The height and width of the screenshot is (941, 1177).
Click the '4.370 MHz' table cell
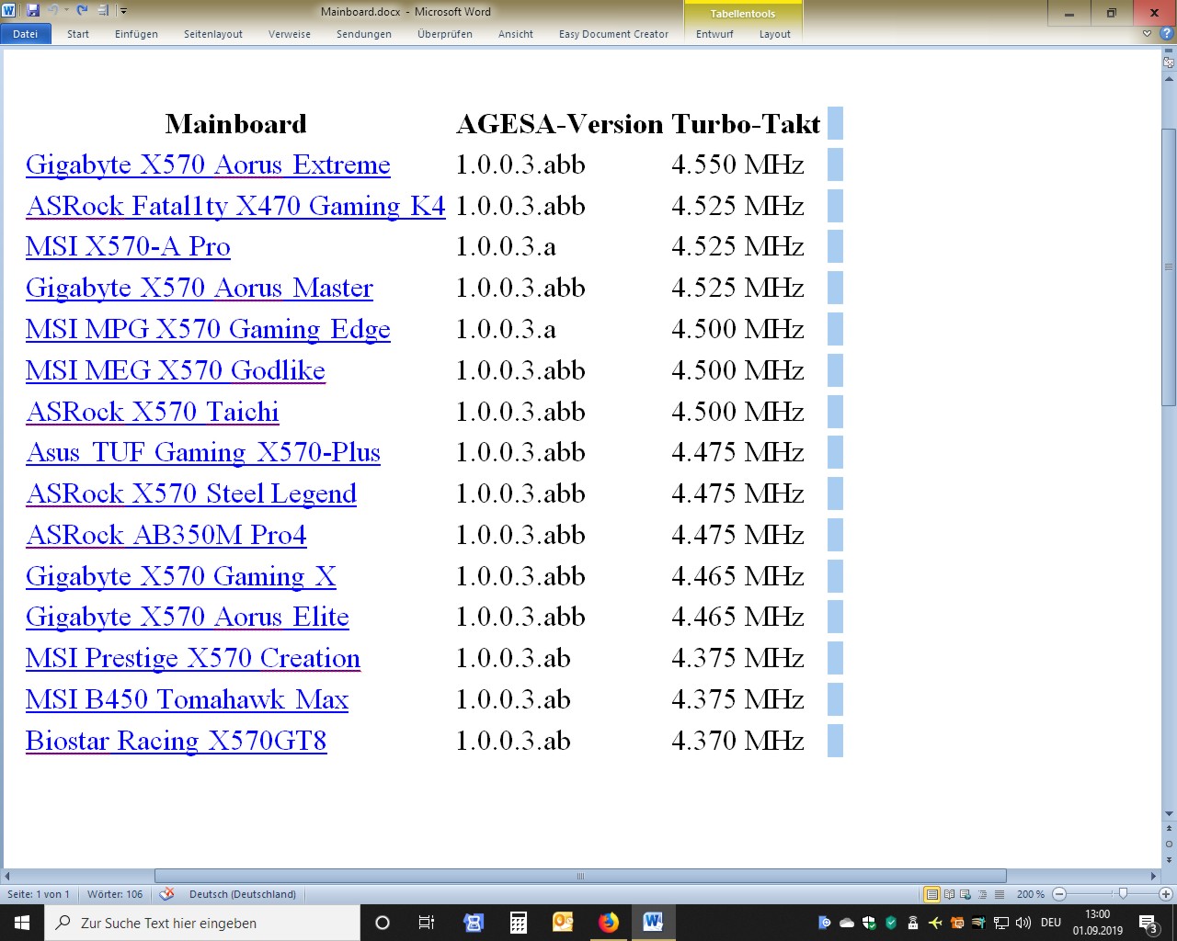(737, 741)
